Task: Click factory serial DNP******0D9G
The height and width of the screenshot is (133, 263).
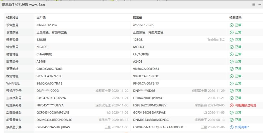Action: (48, 91)
